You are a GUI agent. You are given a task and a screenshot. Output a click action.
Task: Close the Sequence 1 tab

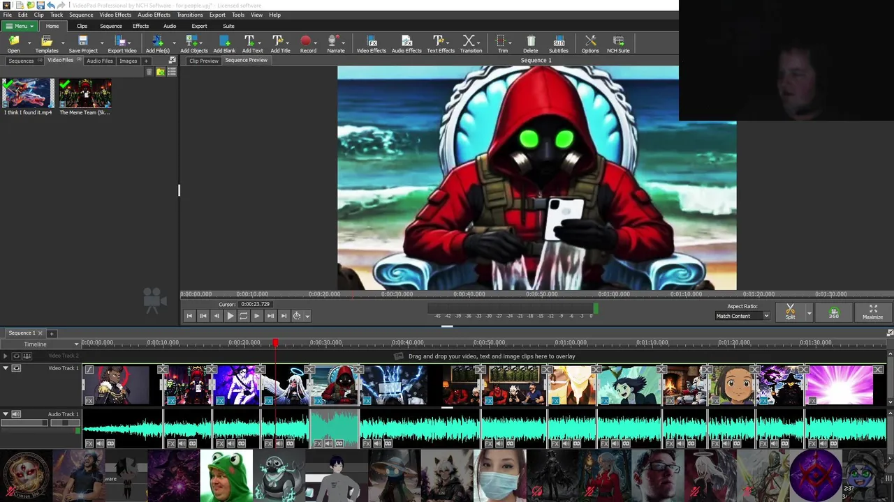(40, 333)
